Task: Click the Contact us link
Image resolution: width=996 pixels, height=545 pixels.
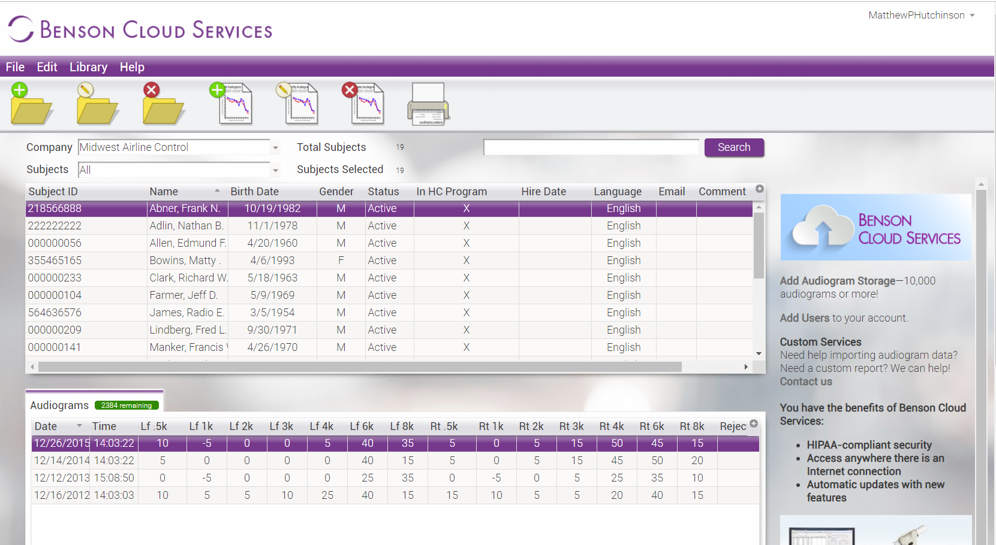Action: [x=805, y=381]
